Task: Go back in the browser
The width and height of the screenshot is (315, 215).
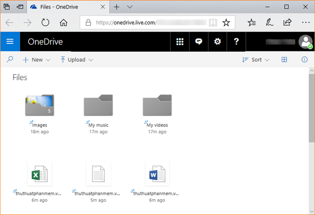Action: (x=9, y=22)
